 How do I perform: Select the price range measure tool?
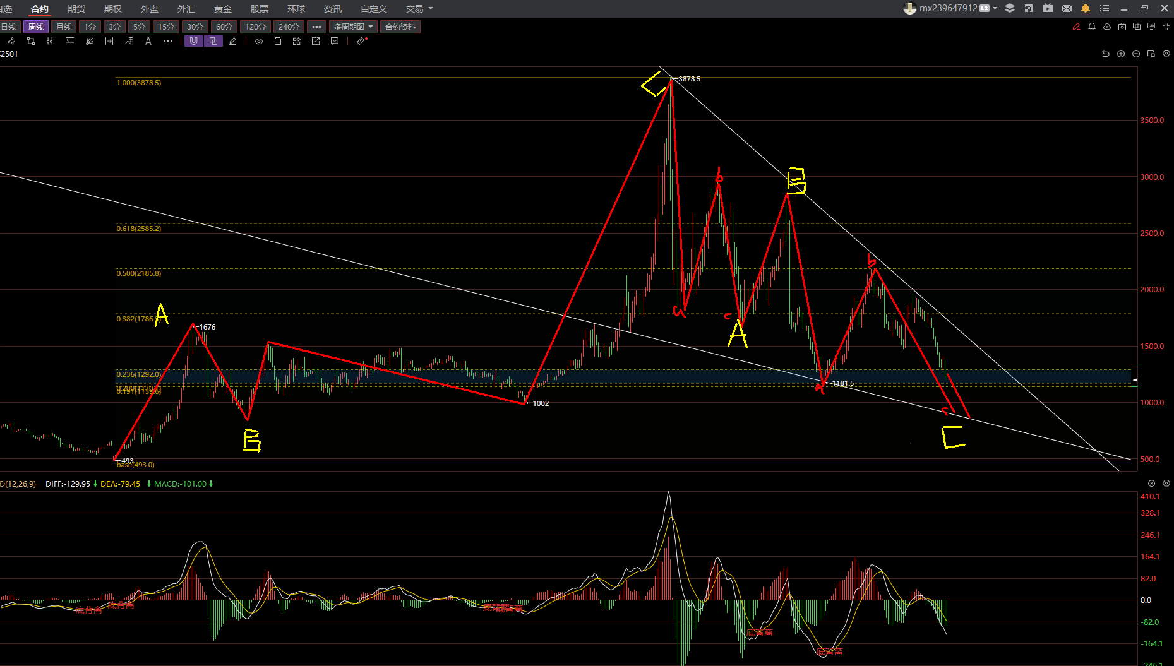click(109, 41)
